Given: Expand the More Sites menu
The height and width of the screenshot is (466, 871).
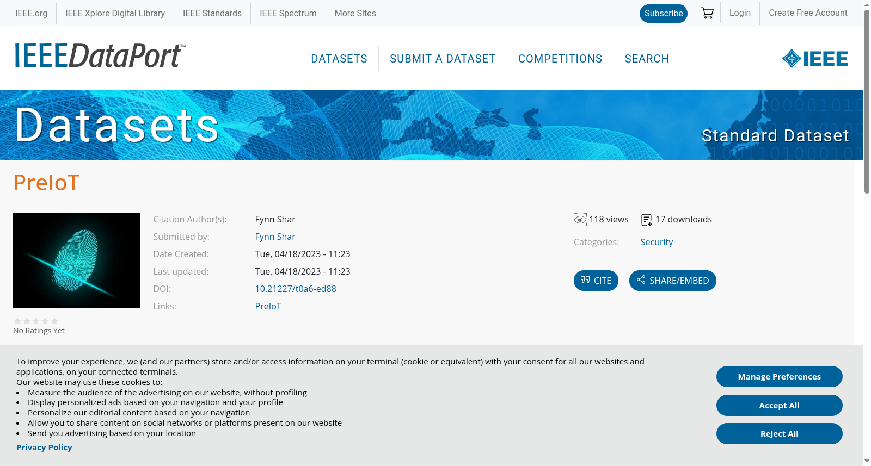Looking at the screenshot, I should tap(355, 13).
